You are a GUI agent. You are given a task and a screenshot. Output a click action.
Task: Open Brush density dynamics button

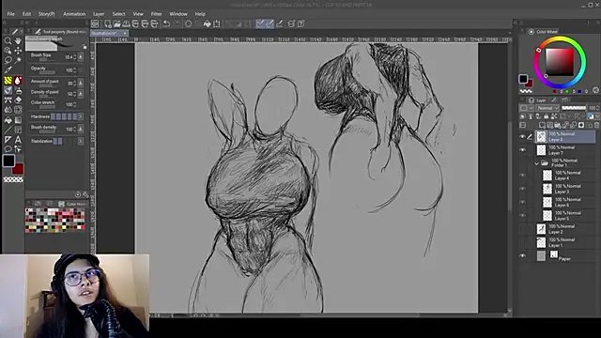pyautogui.click(x=81, y=130)
